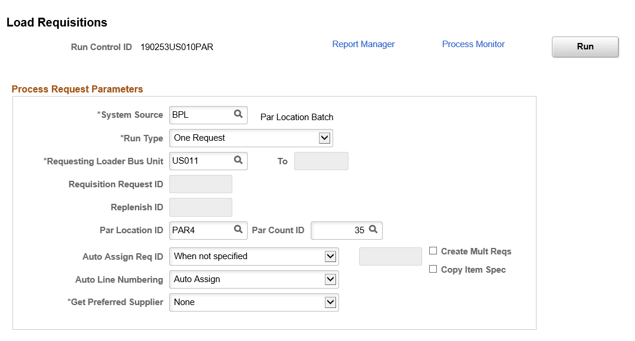Open the Par Location ID lookup icon

[238, 230]
